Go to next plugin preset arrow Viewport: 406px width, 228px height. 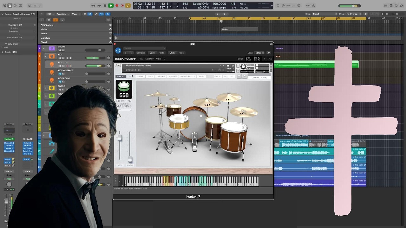click(x=131, y=53)
